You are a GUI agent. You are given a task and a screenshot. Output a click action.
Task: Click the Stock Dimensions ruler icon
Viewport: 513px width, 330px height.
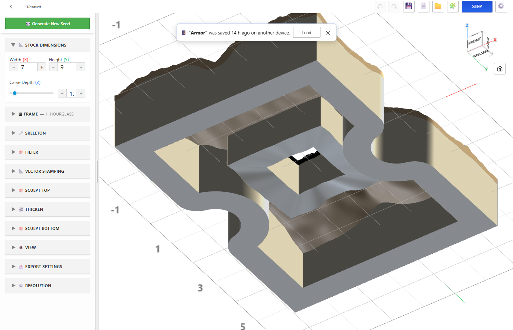click(21, 45)
